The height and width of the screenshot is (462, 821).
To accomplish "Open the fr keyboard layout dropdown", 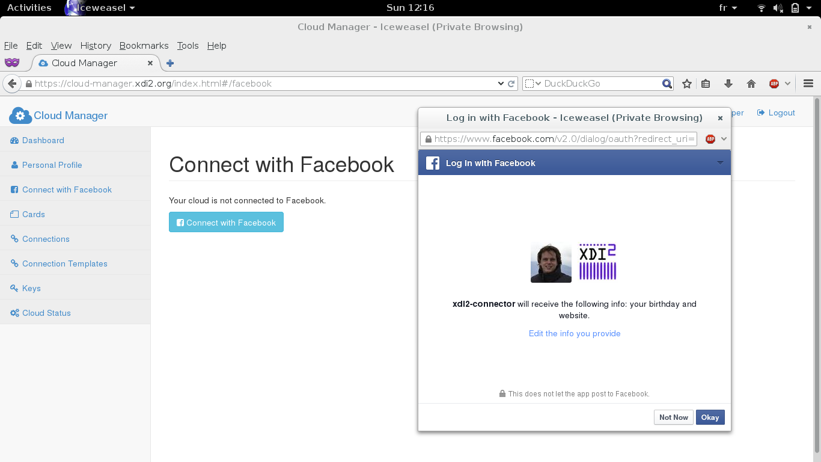I will (x=728, y=8).
